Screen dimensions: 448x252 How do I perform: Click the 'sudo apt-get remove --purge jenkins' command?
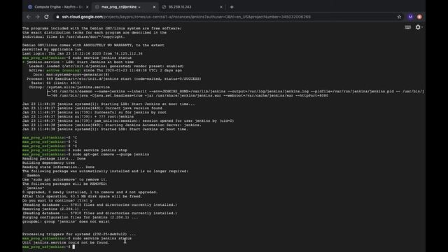coord(111,154)
